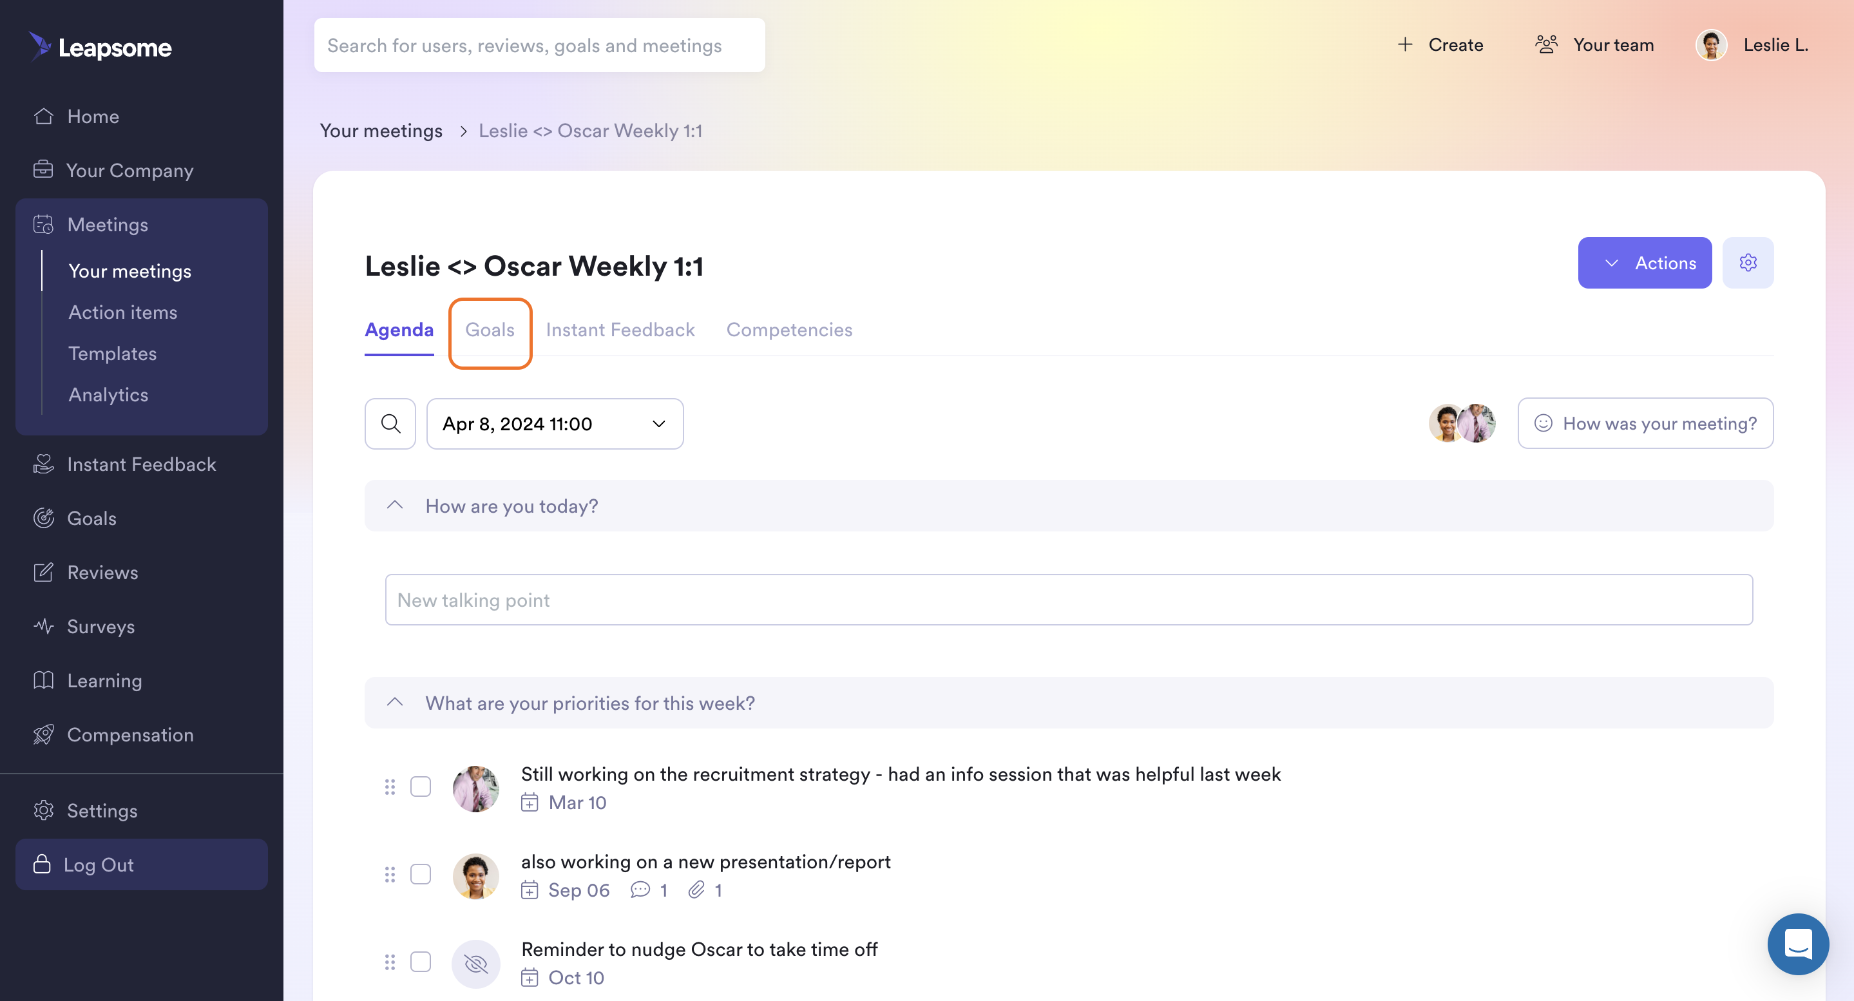Screen dimensions: 1854x1001
Task: Open attachments paperclip on presentation/report item
Action: coord(704,890)
